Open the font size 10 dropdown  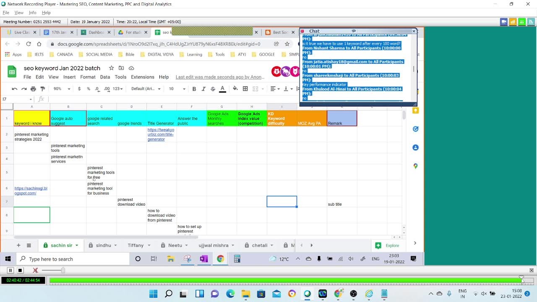click(x=177, y=89)
